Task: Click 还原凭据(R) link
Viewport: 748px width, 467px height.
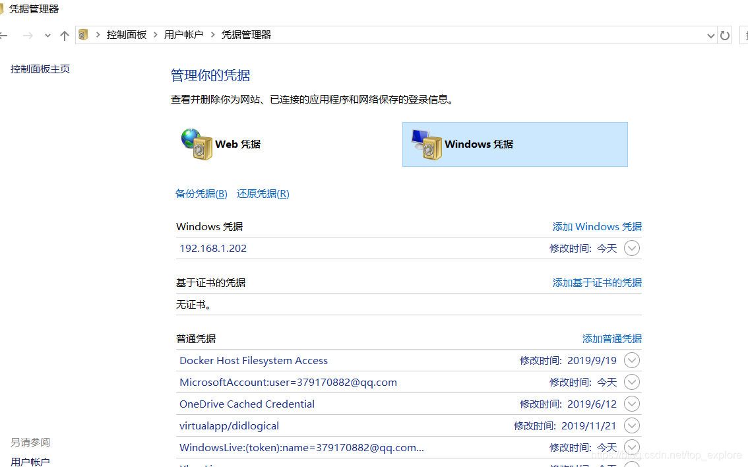Action: point(263,194)
